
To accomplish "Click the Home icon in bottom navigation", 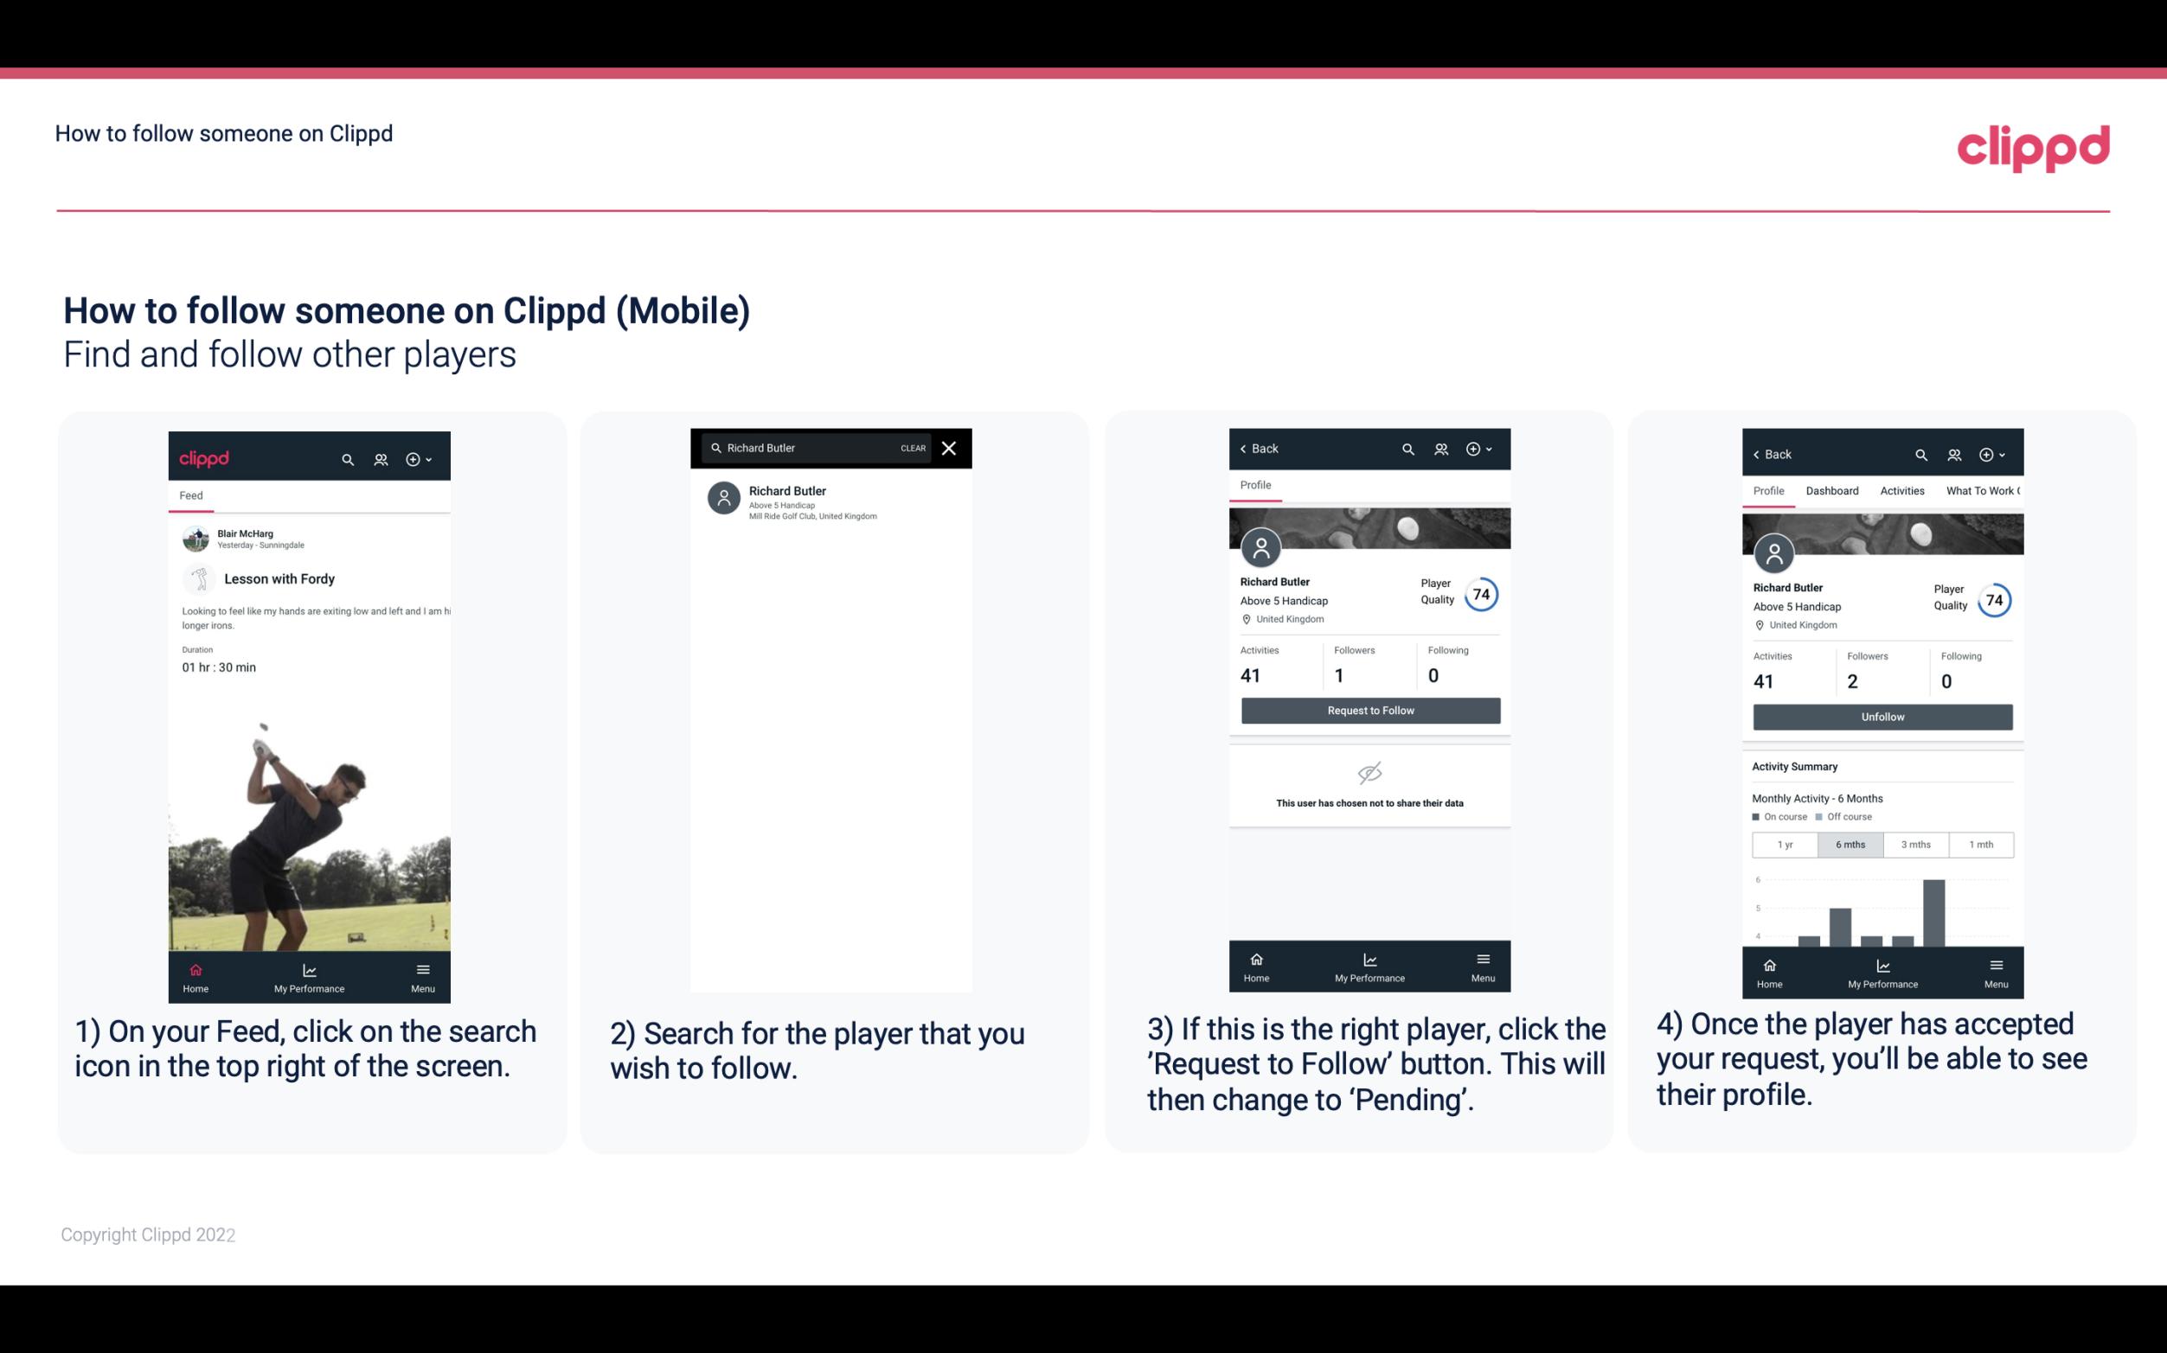I will (x=195, y=969).
